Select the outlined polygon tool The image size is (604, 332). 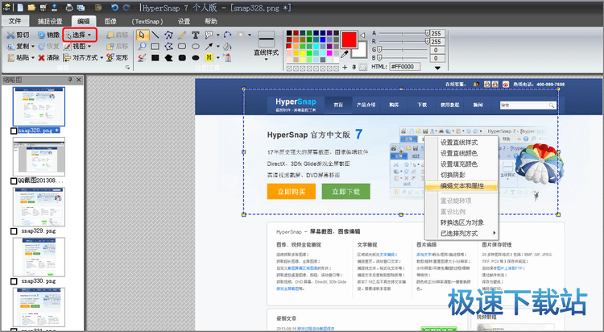(168, 47)
